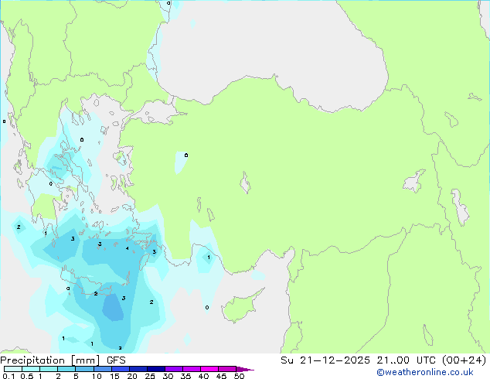Image resolution: width=490 pixels, height=379 pixels.
Task: Select the 2–5 mm legend swatch
Action: click(66, 369)
